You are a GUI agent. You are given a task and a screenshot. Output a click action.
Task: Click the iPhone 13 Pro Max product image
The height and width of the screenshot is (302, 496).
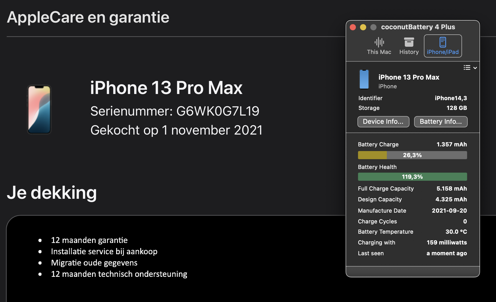pos(39,110)
